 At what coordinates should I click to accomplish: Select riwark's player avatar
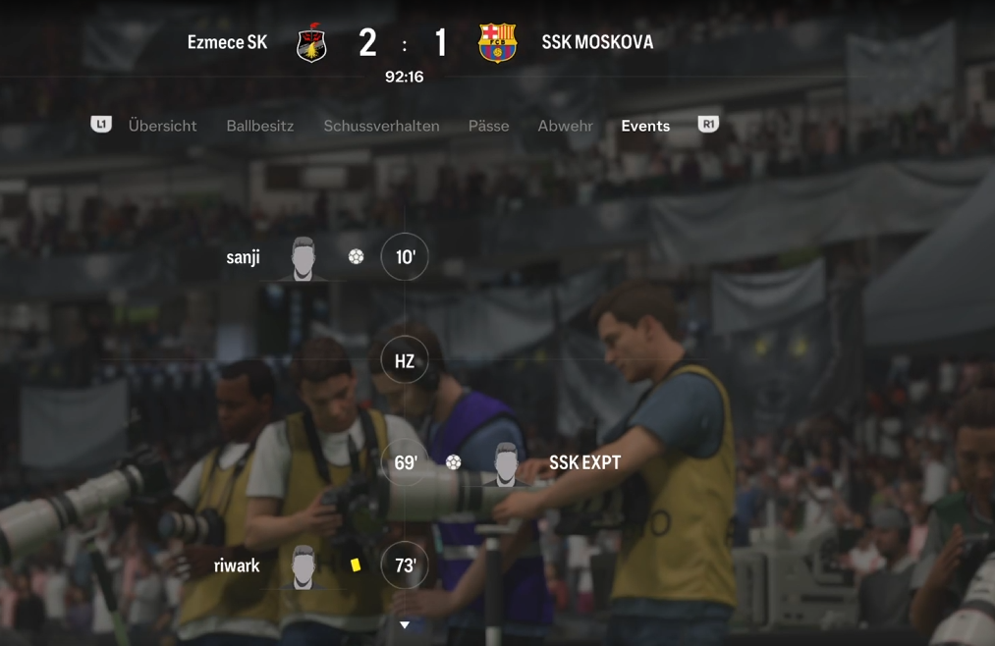click(x=304, y=566)
